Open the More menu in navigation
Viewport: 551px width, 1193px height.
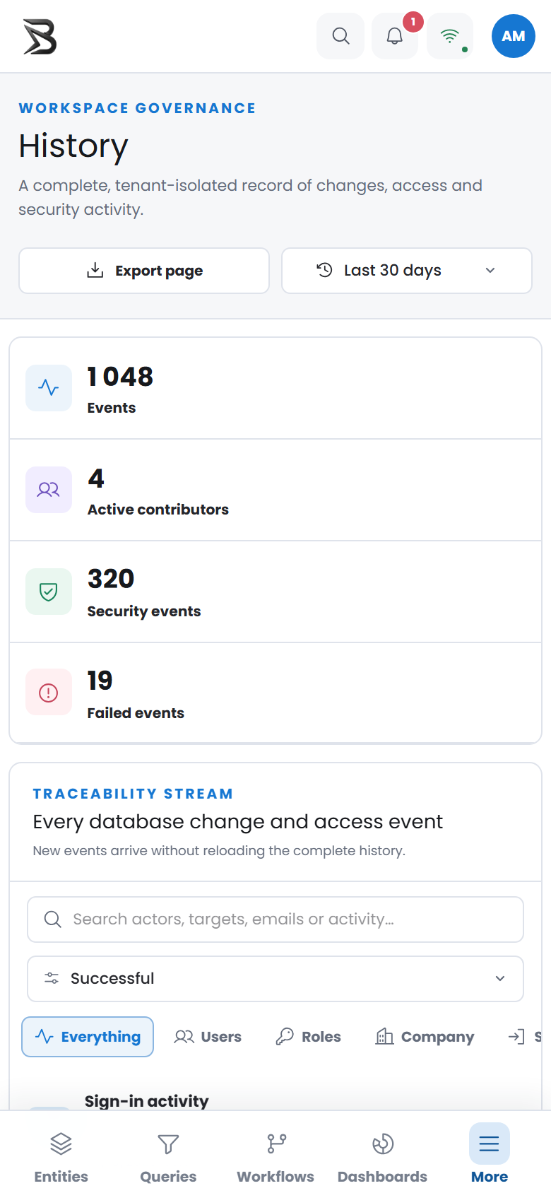coord(490,1158)
